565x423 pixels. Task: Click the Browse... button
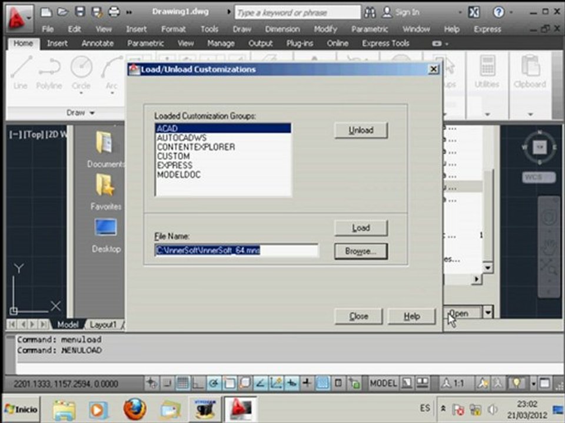361,251
